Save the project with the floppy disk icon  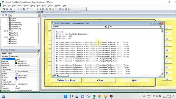(x=11, y=9)
